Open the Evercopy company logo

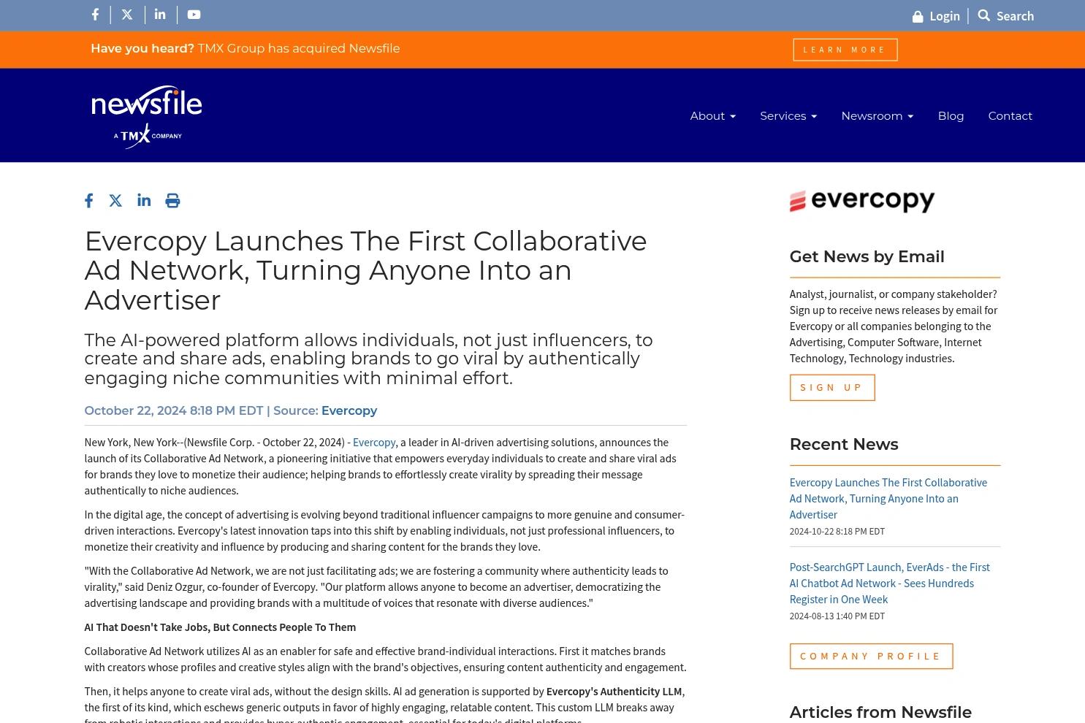862,201
